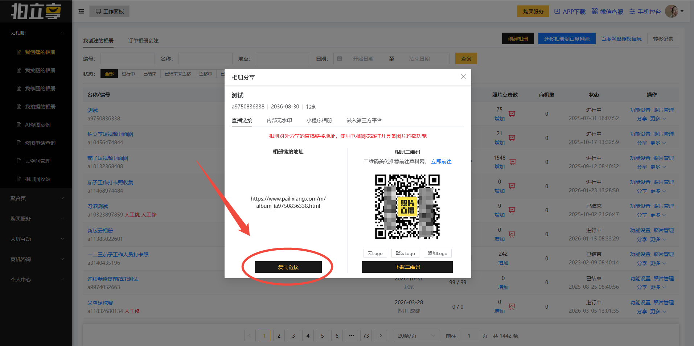The height and width of the screenshot is (346, 694).
Task: Expand the 大屏互动 sidebar menu
Action: click(36, 239)
